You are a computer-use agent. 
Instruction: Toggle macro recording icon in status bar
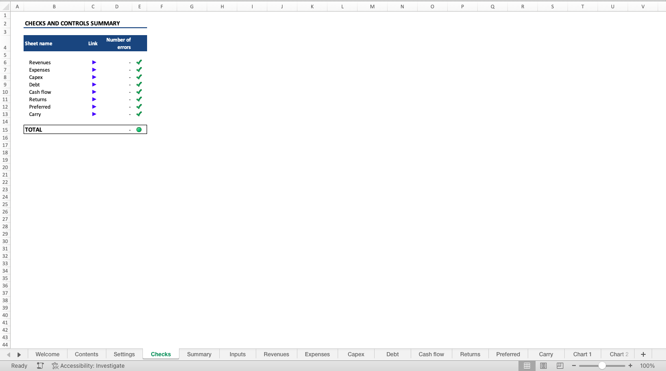40,366
